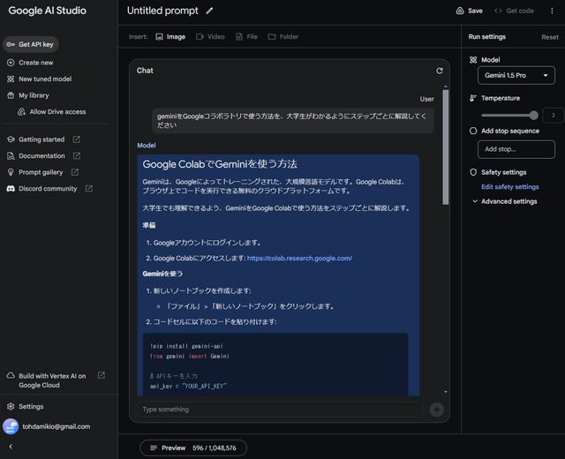Click Allow Drive access
This screenshot has width=565, height=459.
[52, 112]
